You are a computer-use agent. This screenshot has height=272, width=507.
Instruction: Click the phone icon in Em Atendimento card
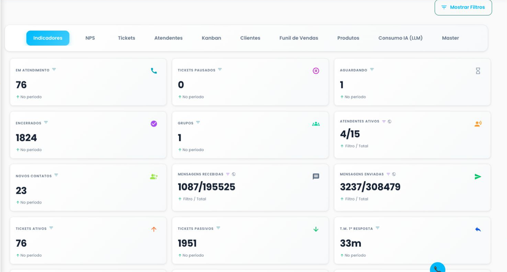(154, 71)
